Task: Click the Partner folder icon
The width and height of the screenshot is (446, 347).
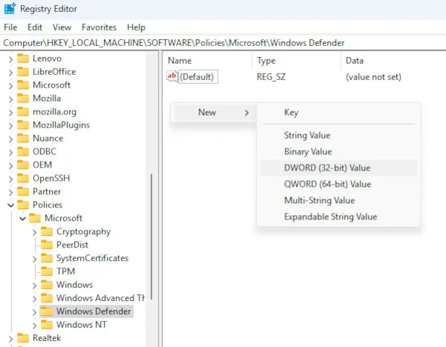Action: tap(23, 191)
